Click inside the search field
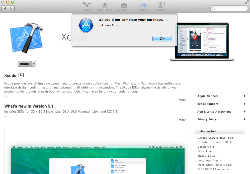The height and width of the screenshot is (174, 250). [x=229, y=8]
